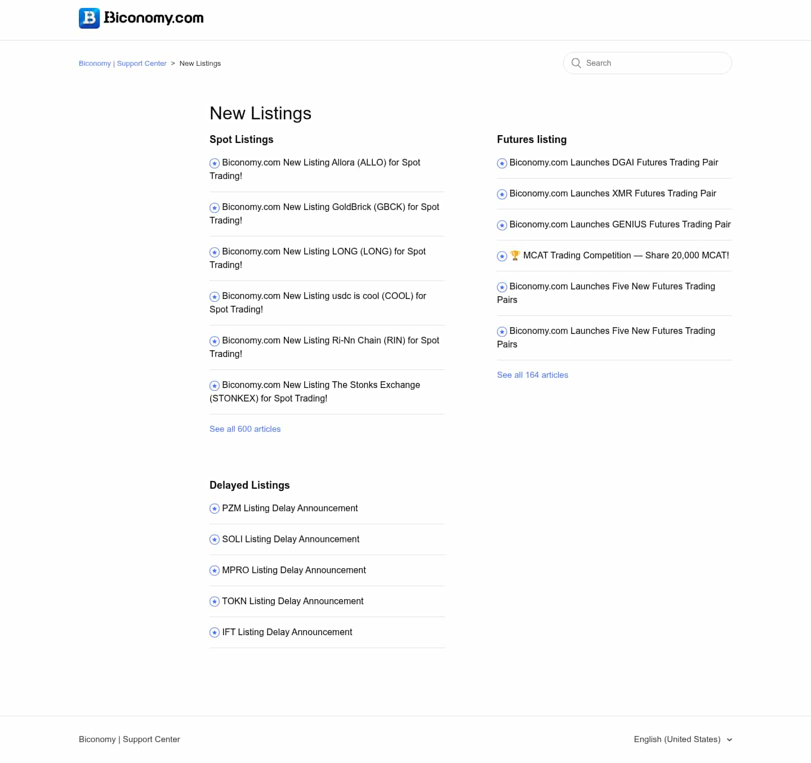This screenshot has width=811, height=763.
Task: Open The Stonks Exchange (STONKEX) article
Action: click(315, 391)
